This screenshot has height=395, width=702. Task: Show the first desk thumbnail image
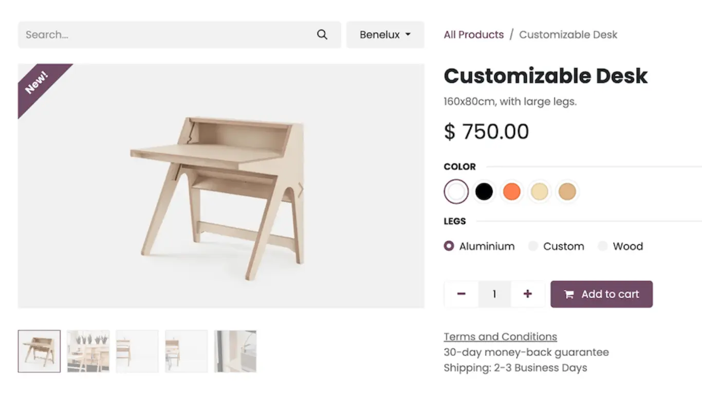(39, 351)
